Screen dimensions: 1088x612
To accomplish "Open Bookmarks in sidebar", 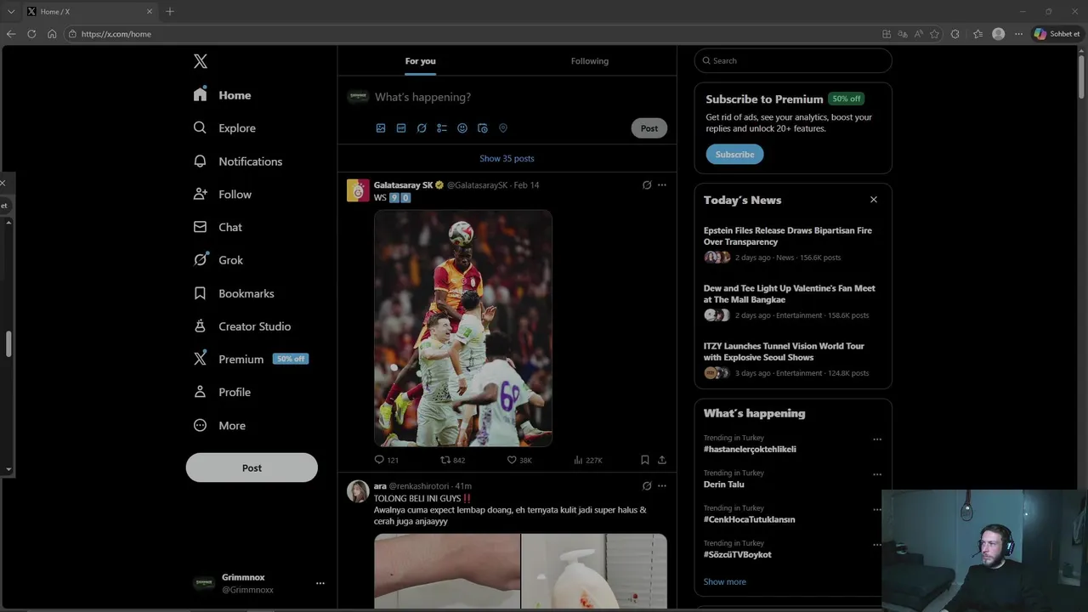I will tap(234, 293).
